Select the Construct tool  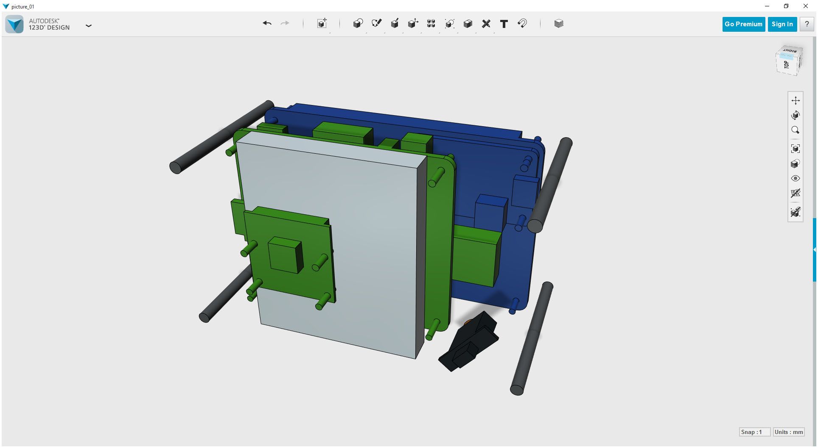pos(395,24)
